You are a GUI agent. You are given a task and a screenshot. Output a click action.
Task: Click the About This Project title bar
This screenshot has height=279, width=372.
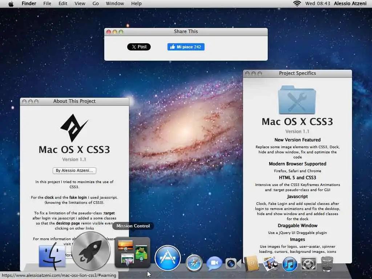74,102
